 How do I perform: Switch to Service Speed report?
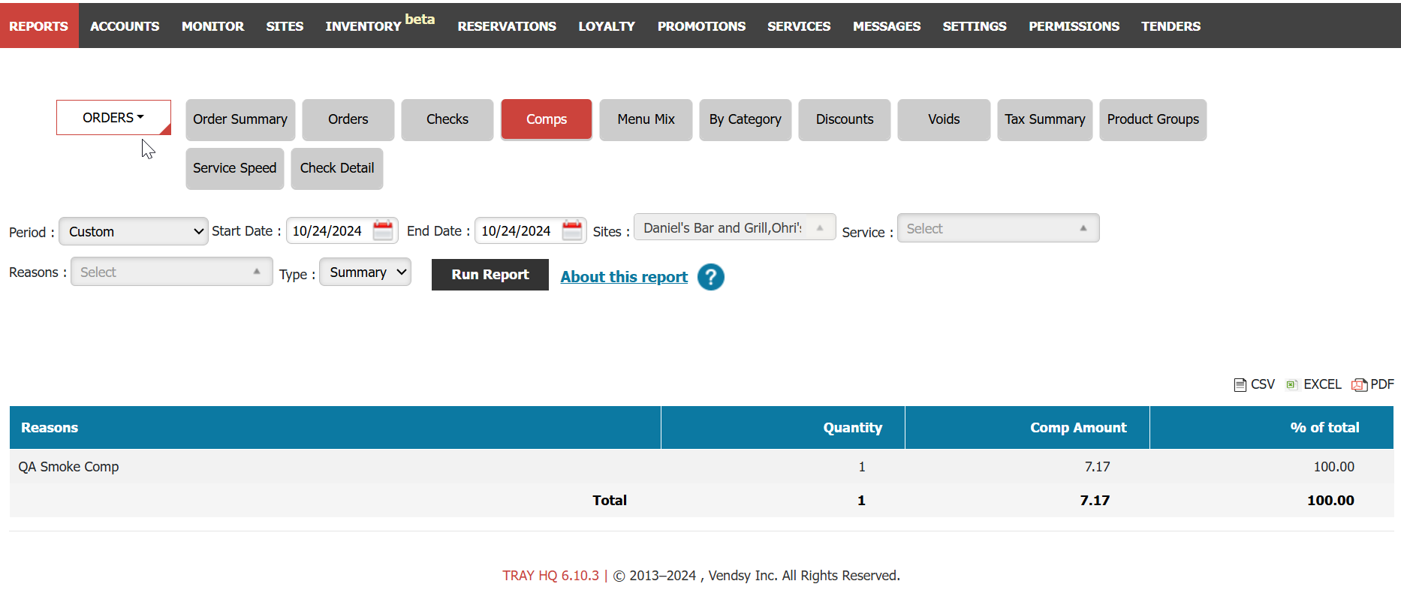pyautogui.click(x=235, y=168)
